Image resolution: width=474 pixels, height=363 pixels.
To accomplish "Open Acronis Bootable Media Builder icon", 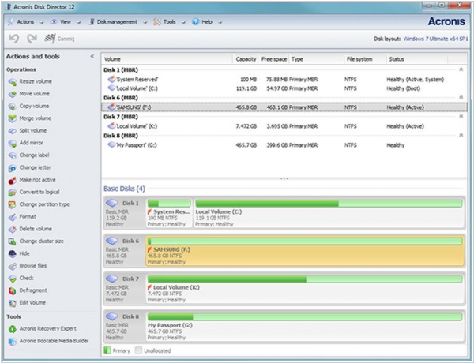I will pyautogui.click(x=13, y=342).
